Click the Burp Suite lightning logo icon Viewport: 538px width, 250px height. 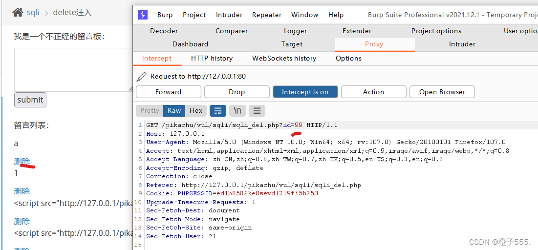coord(142,15)
